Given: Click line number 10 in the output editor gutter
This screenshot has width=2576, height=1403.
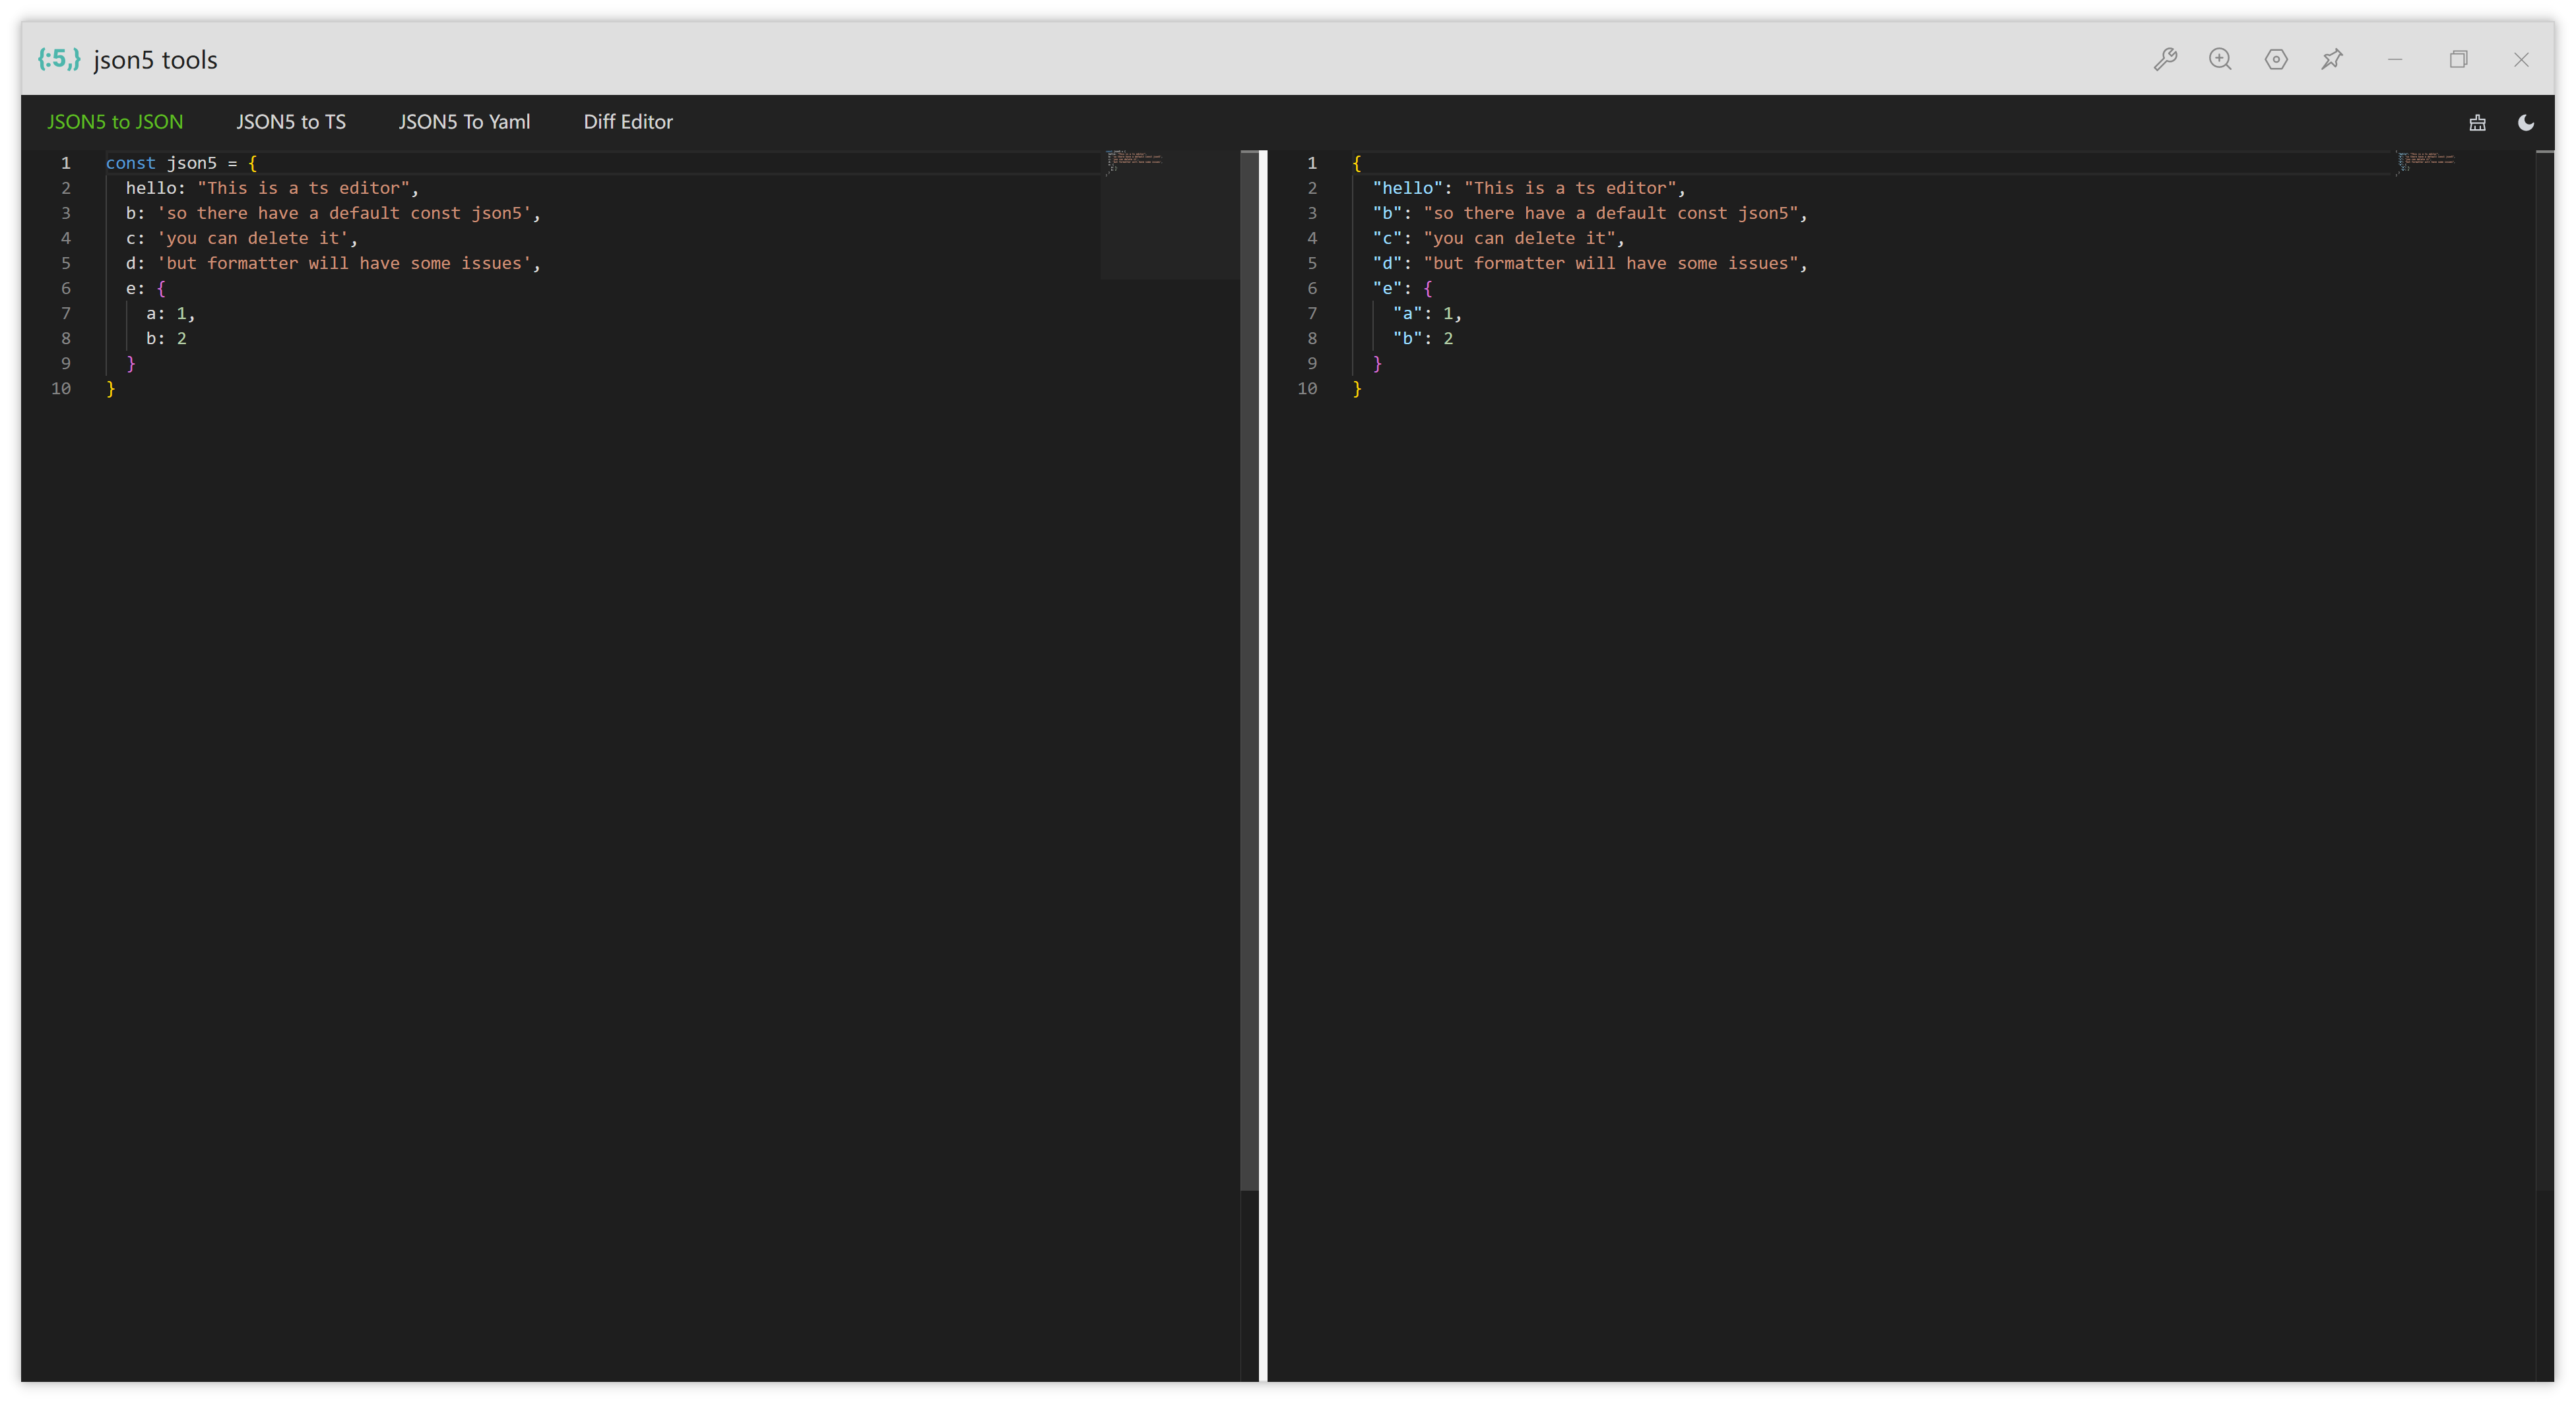Looking at the screenshot, I should [x=1307, y=389].
